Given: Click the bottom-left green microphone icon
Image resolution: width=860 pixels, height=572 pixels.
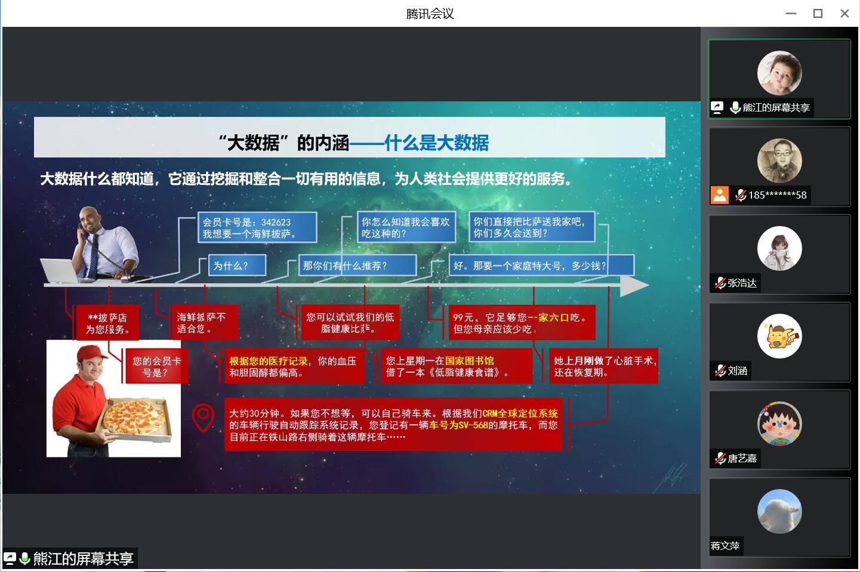Looking at the screenshot, I should coord(25,559).
